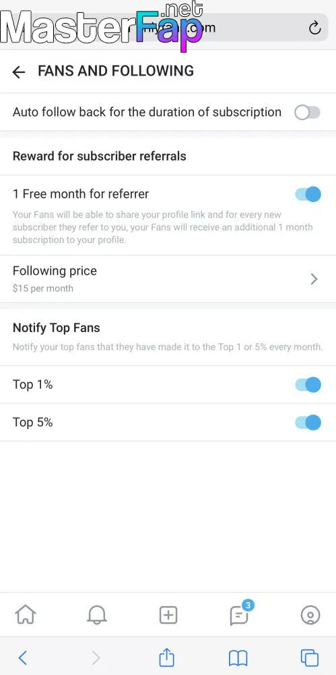Turn off Top 1% notification toggle
Screen dimensions: 336x675
click(308, 385)
